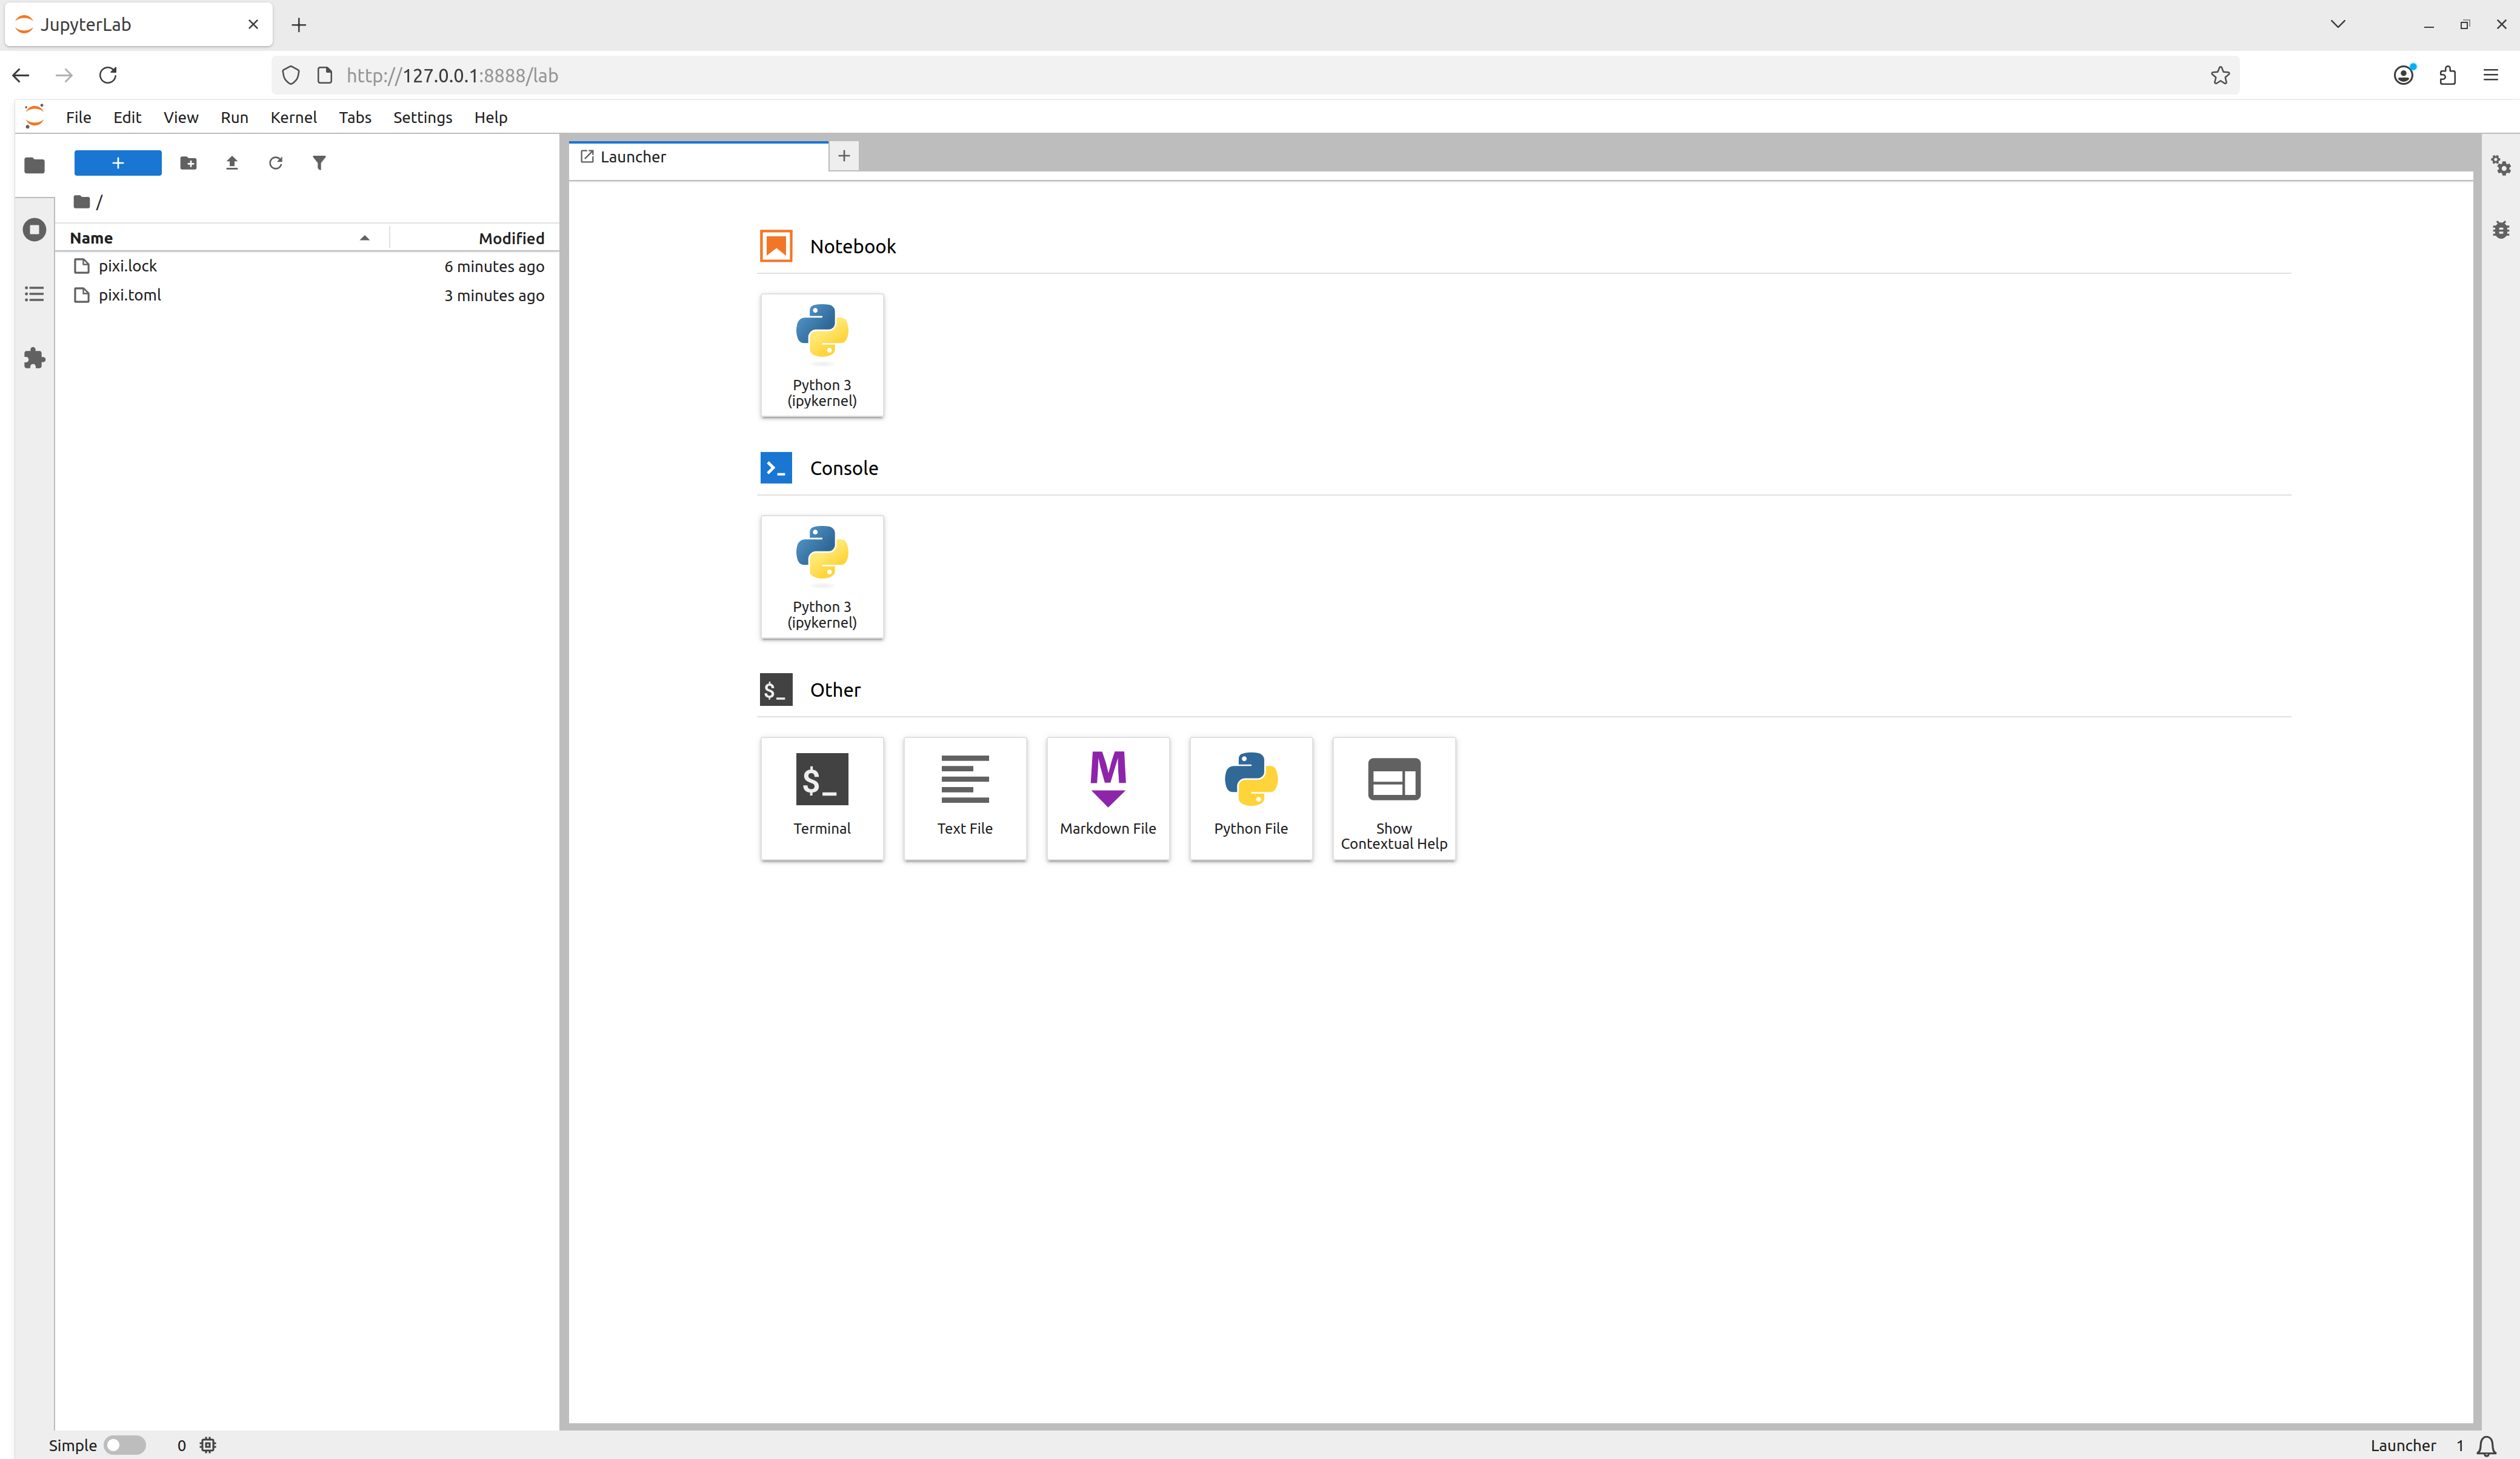Launch Python 3 (ipykernel) Console
Viewport: 2520px width, 1459px height.
point(822,577)
